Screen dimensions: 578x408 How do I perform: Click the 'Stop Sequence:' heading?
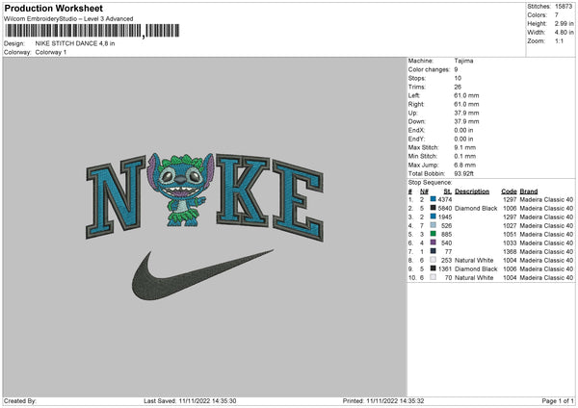pyautogui.click(x=430, y=183)
